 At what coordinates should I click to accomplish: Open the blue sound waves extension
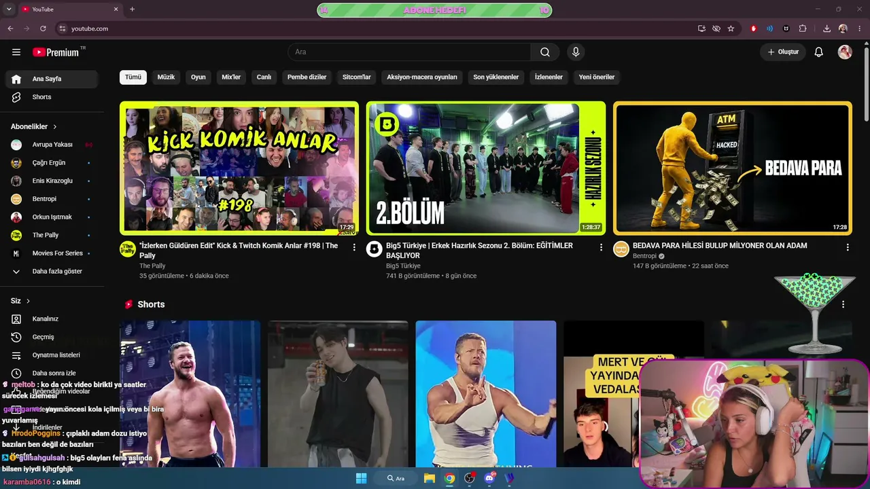[770, 29]
